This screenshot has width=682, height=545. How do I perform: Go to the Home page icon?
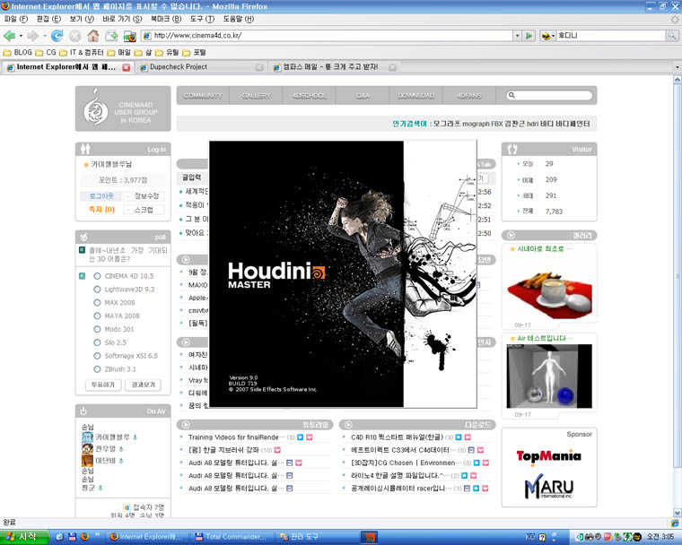tap(93, 36)
